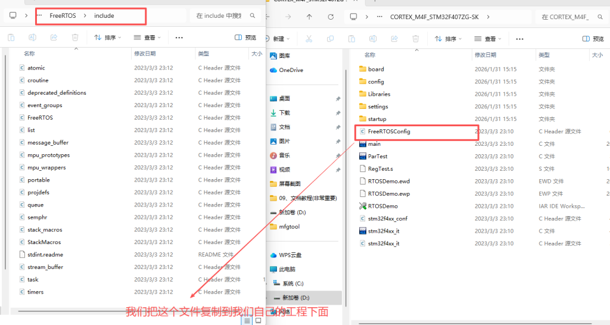Select the RTOSDemo IAR IDE Workspace file
Screen dimensions: 610x325
[382, 206]
